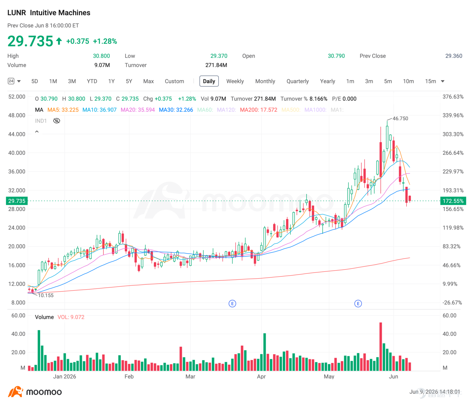The image size is (468, 404).
Task: Click the 46.750 high price label
Action: point(400,118)
